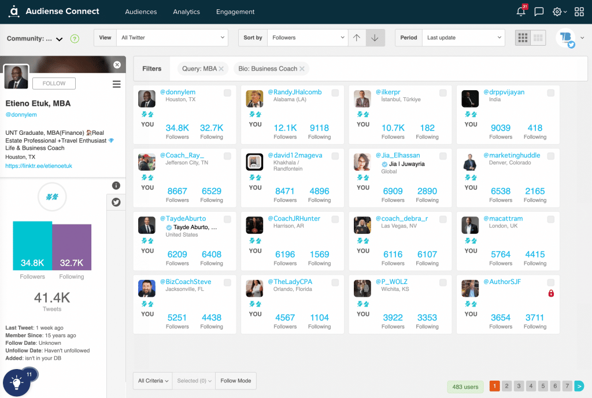Open the lightbulb insights icon bottom left
Viewport: 592px width, 398px height.
click(x=16, y=383)
